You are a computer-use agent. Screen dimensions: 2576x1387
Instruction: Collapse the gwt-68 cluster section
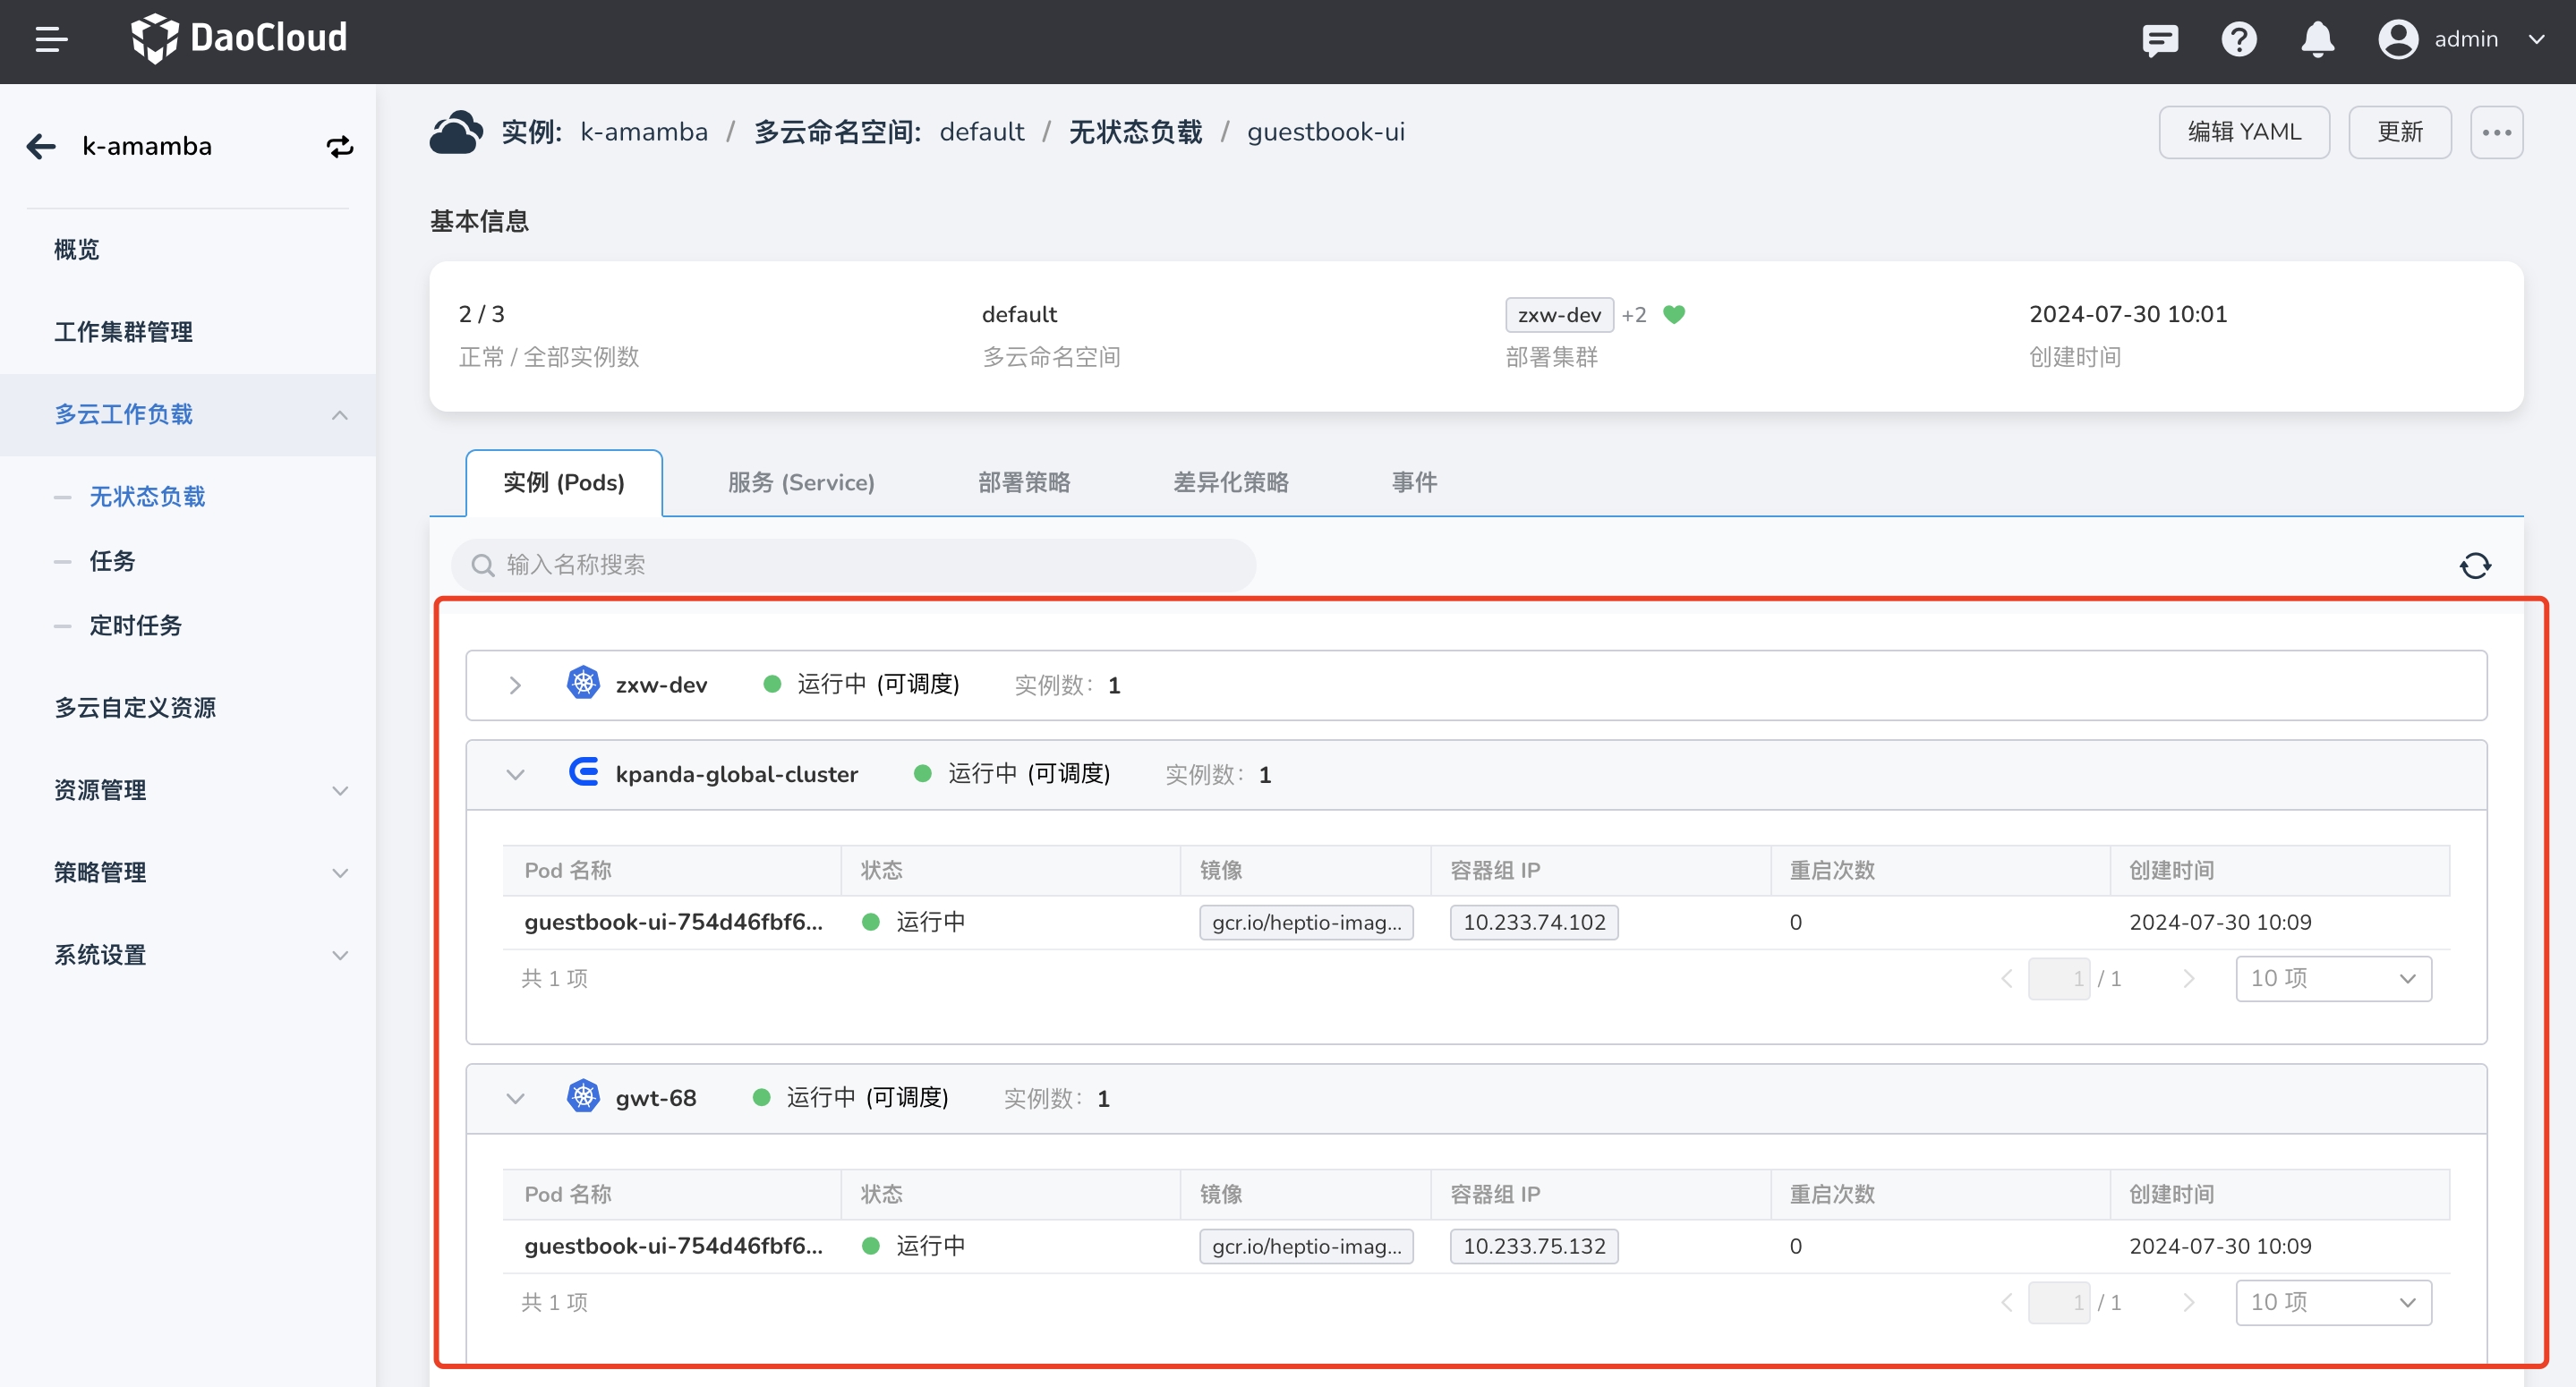[515, 1099]
